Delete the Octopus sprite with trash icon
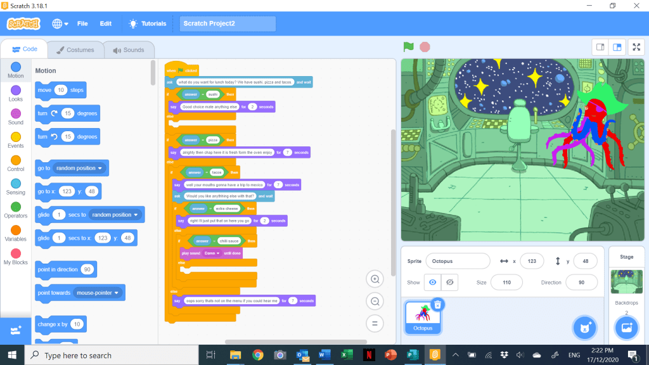The width and height of the screenshot is (649, 365). pos(437,305)
